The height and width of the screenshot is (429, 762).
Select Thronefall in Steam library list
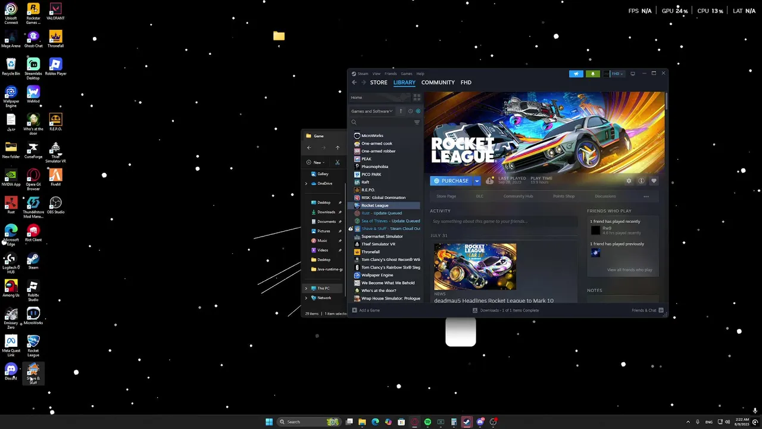370,252
